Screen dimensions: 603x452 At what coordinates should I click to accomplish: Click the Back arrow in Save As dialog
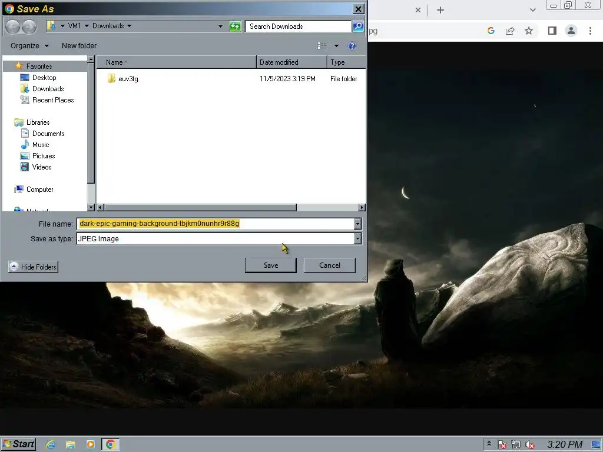(13, 26)
